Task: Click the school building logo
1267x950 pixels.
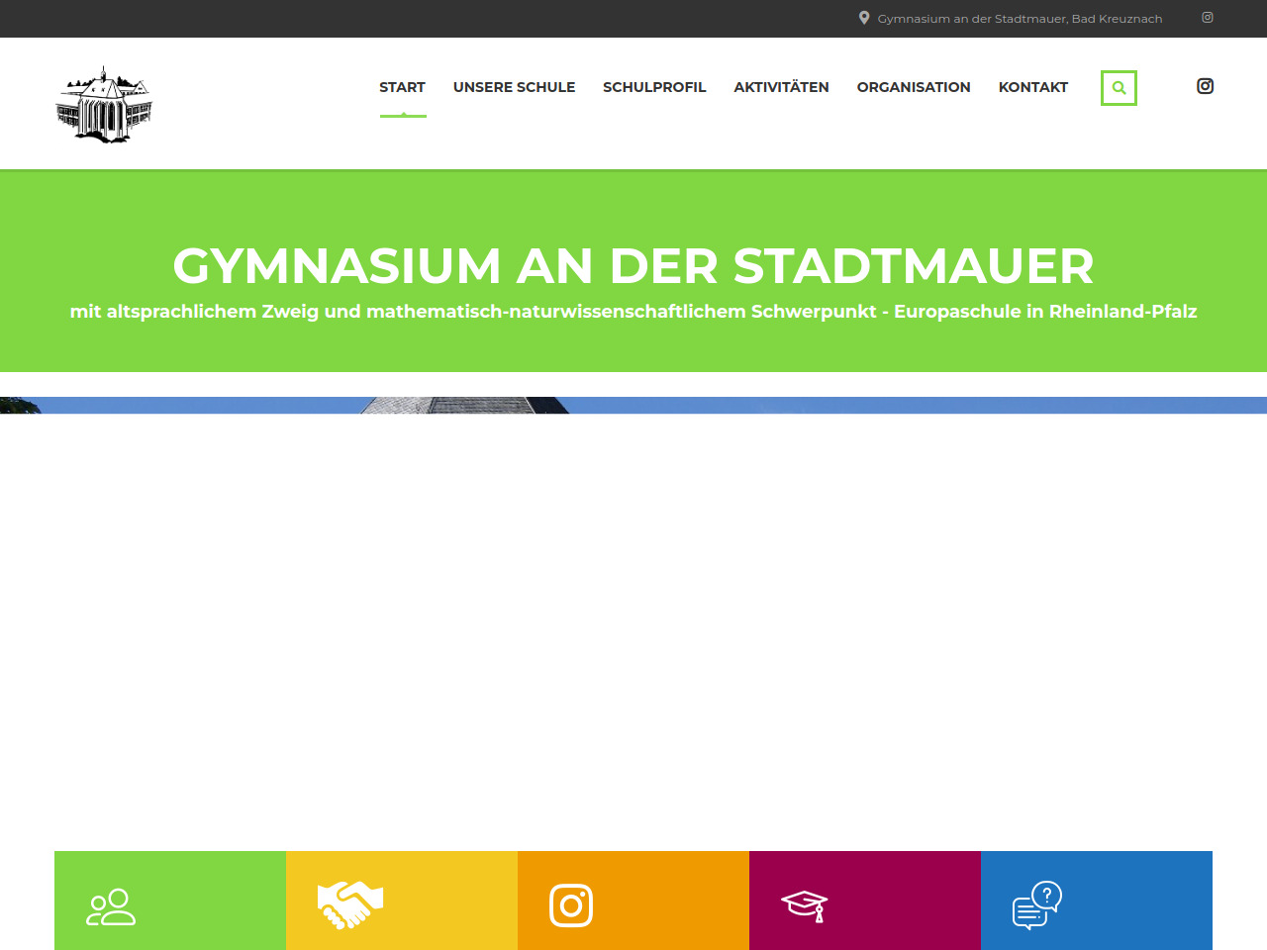Action: (104, 105)
